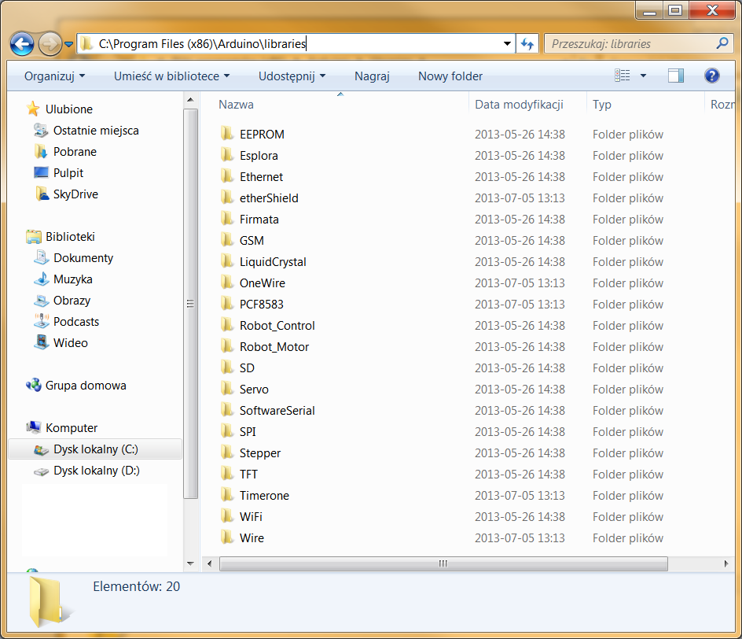Open the Organizuj menu

54,76
